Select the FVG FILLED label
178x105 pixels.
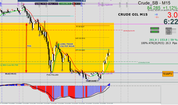click(52, 75)
